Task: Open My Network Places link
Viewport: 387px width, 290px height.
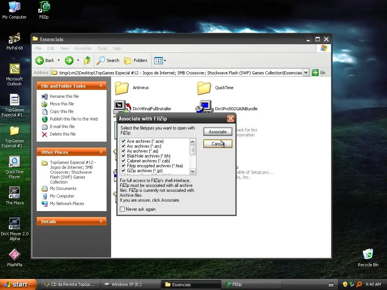Action: 67,204
